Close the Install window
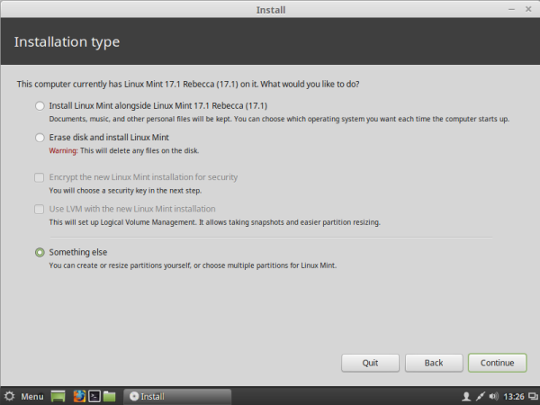540x405 pixels. pos(528,9)
